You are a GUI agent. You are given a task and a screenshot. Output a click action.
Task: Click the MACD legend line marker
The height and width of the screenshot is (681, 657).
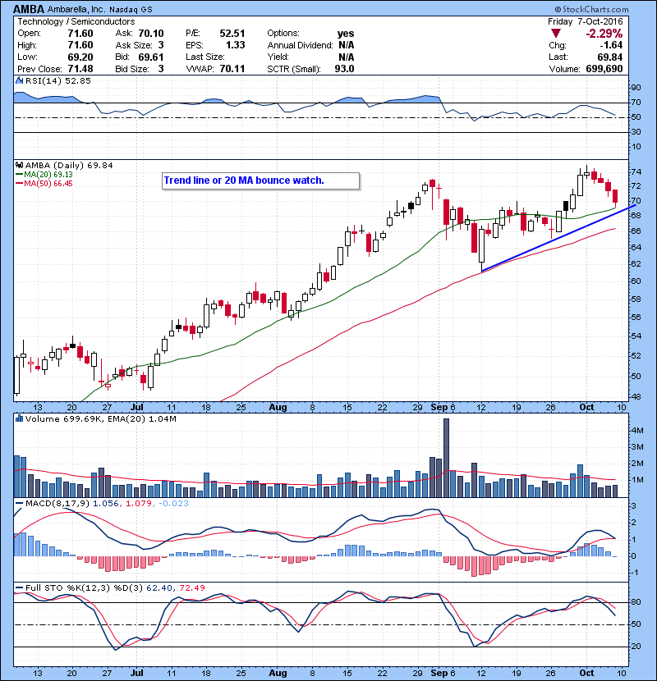point(19,504)
